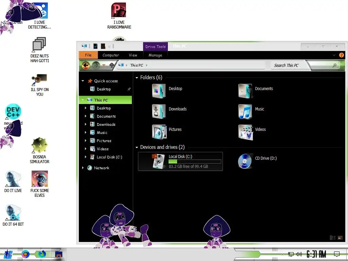Open Customize Quick Access Toolbar dropdown
This screenshot has height=261, width=348.
click(x=109, y=47)
